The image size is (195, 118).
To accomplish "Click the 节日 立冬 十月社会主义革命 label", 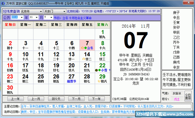I will (73, 18).
